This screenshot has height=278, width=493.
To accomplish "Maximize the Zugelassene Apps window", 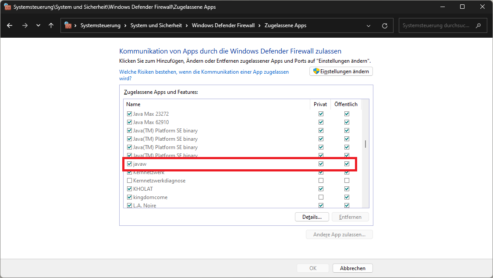I will tap(462, 7).
